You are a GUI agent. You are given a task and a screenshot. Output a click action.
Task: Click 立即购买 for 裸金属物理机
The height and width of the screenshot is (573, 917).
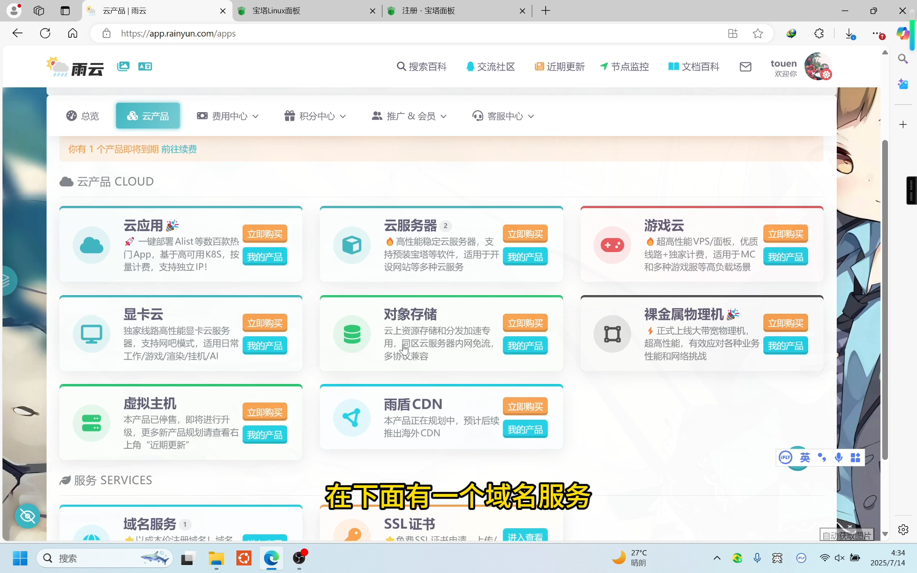786,323
